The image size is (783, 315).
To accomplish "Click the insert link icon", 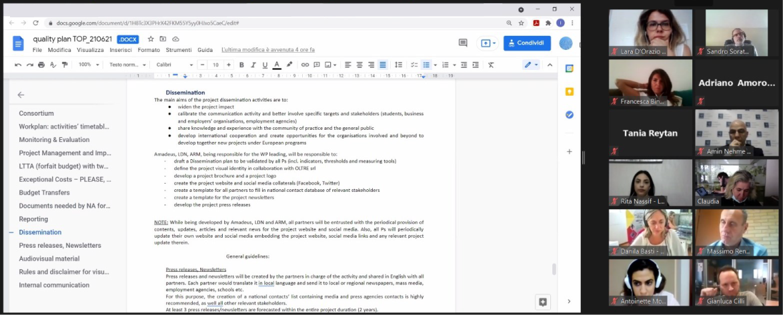I will [x=305, y=65].
